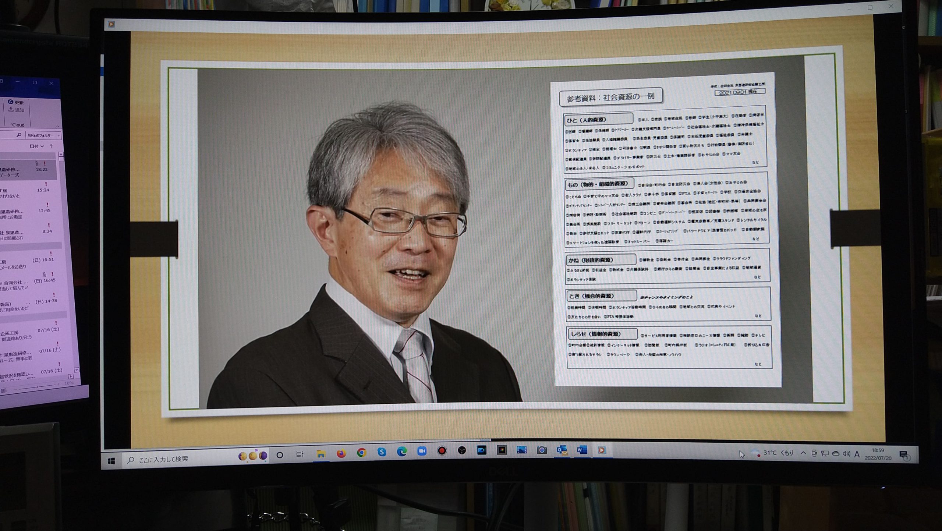Switch to Outlook on the taskbar
The image size is (942, 531).
click(x=562, y=450)
